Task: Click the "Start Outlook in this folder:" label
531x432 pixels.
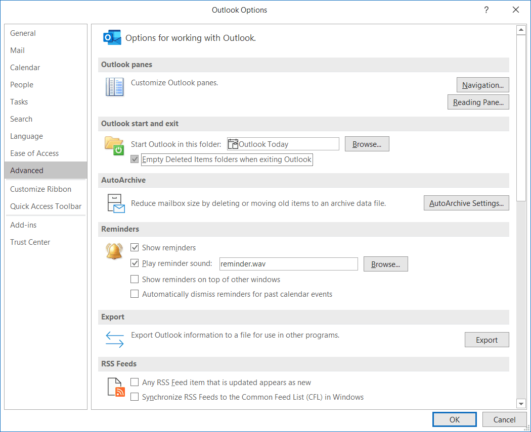Action: point(176,144)
